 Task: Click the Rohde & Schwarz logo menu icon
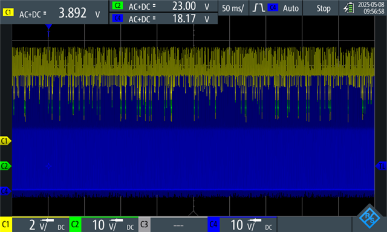pos(369,217)
